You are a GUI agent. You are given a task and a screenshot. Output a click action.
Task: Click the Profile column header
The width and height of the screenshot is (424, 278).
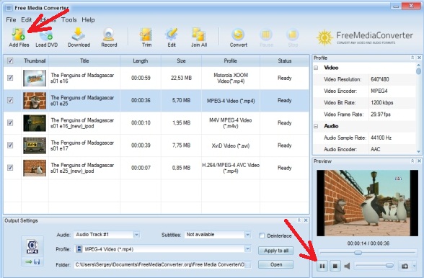click(231, 60)
